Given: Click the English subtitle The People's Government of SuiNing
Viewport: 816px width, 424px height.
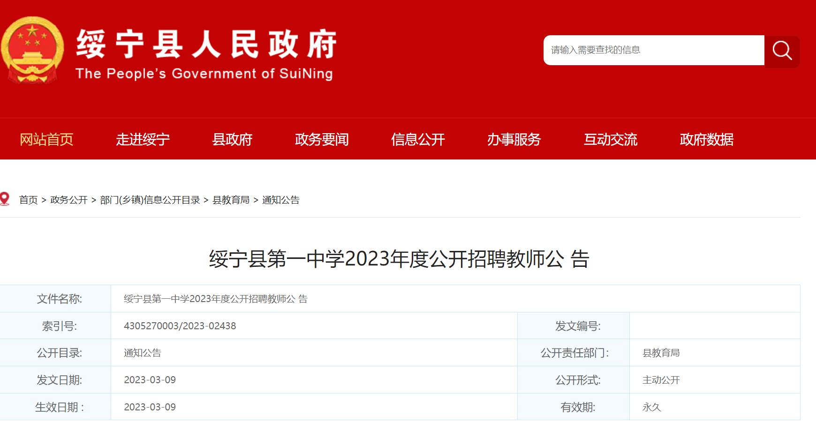Looking at the screenshot, I should (204, 74).
